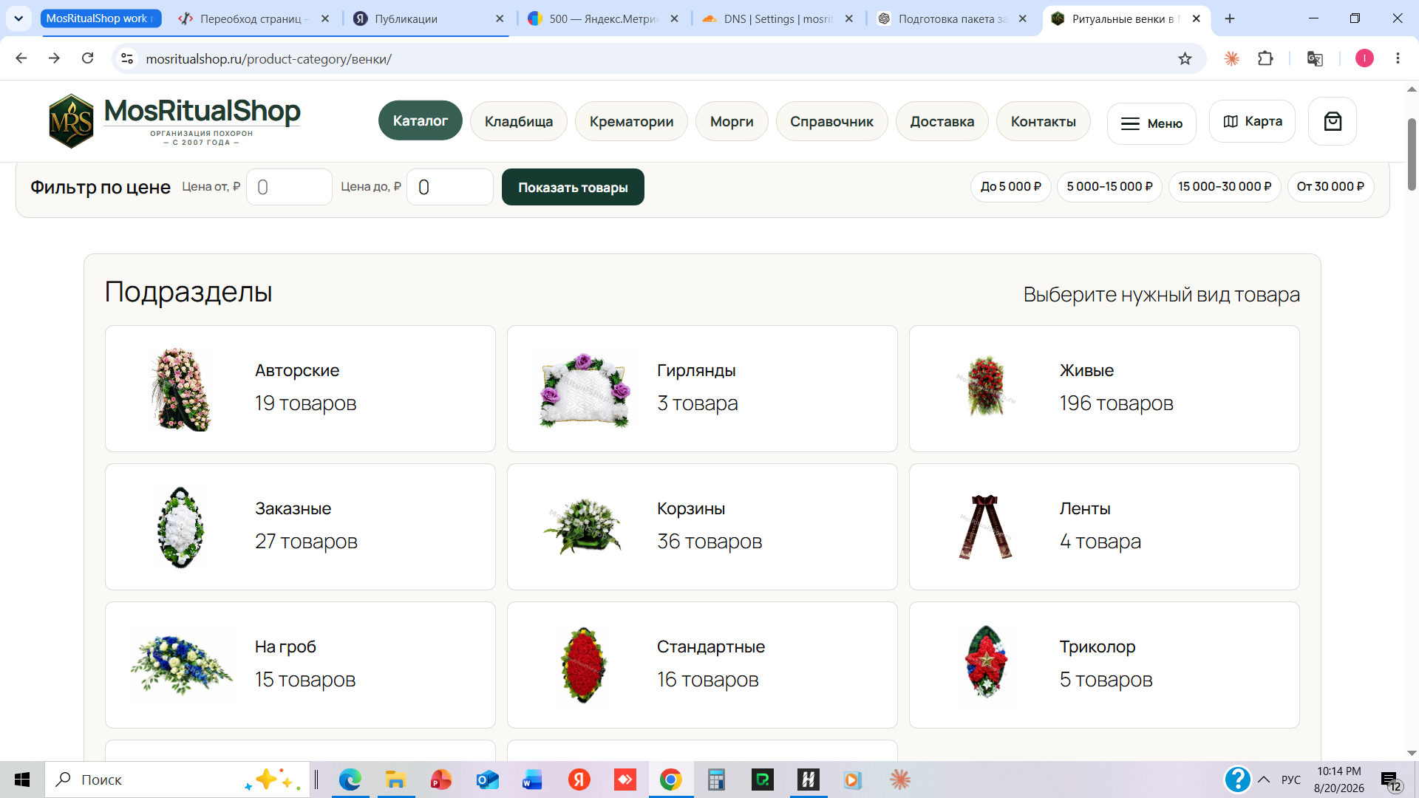Click the Триколор wreath thumbnail
The width and height of the screenshot is (1419, 798).
pos(986,663)
